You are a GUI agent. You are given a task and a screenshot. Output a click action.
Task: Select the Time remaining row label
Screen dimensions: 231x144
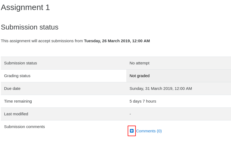pyautogui.click(x=18, y=101)
